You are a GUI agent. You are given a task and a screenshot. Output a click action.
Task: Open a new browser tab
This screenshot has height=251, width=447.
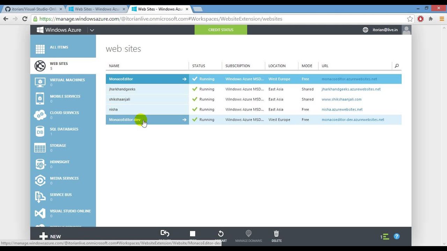click(198, 9)
